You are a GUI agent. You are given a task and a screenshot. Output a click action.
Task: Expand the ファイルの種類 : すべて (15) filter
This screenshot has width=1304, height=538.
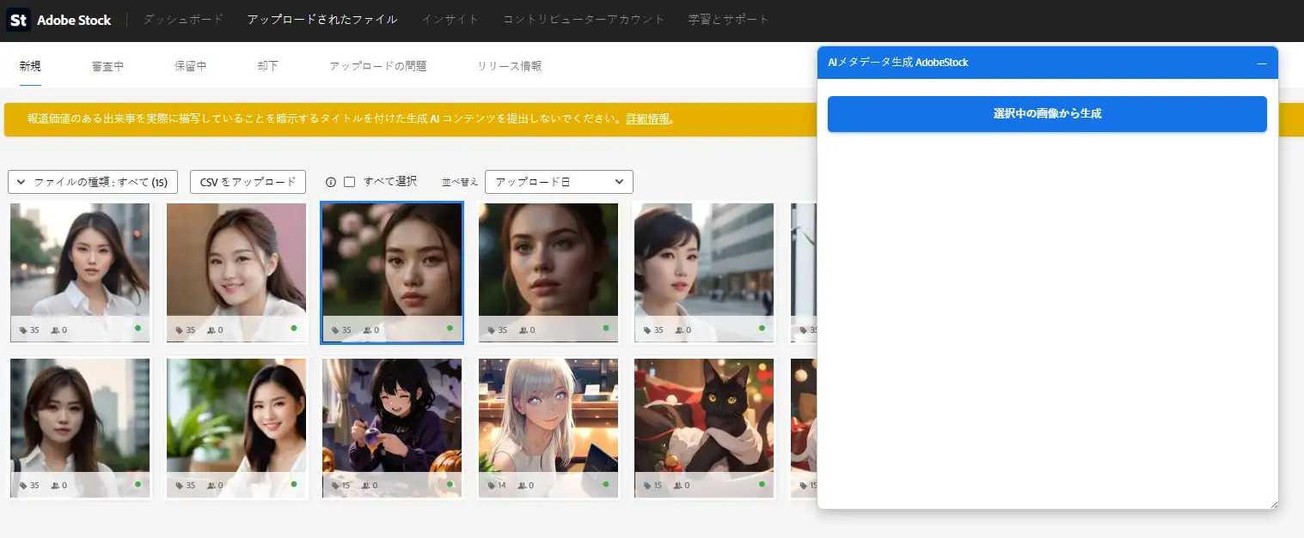click(93, 182)
